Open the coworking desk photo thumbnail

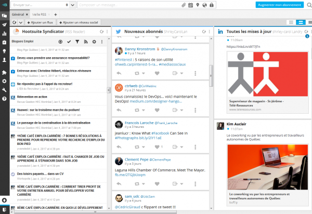click(268, 167)
